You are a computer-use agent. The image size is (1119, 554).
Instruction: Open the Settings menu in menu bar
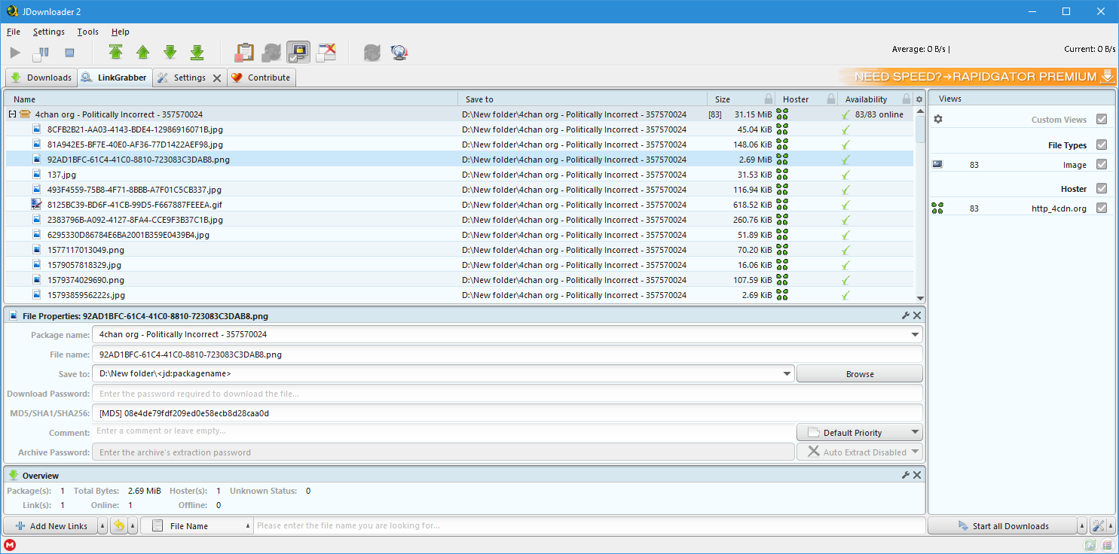pos(49,32)
